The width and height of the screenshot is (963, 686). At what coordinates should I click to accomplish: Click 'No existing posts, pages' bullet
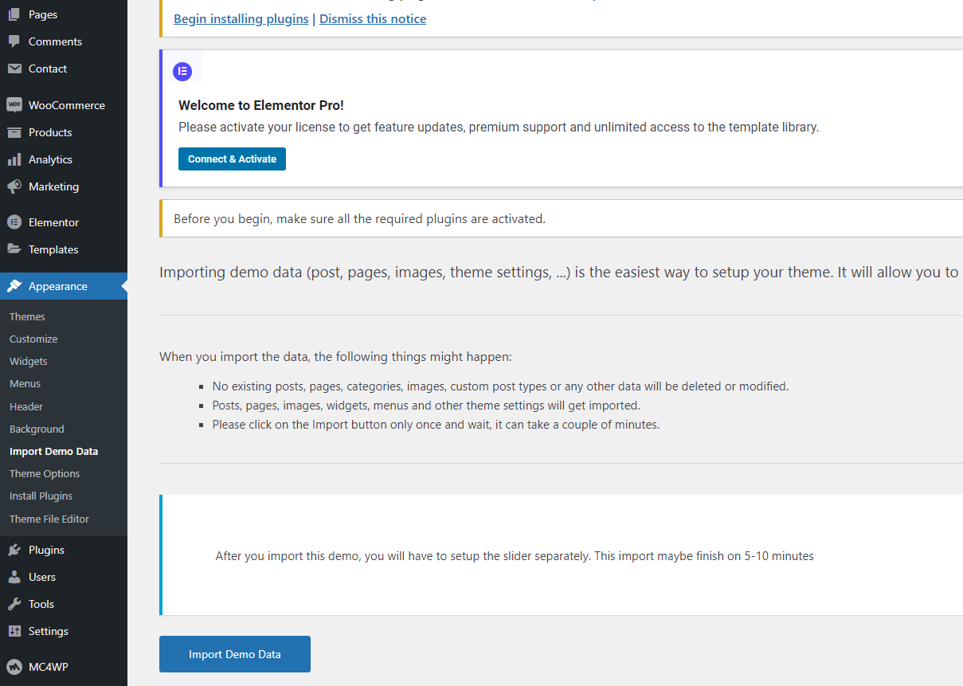click(500, 386)
